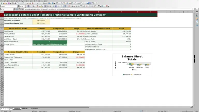Click the Wrap Text icon
The image size is (199, 112).
(61, 6)
